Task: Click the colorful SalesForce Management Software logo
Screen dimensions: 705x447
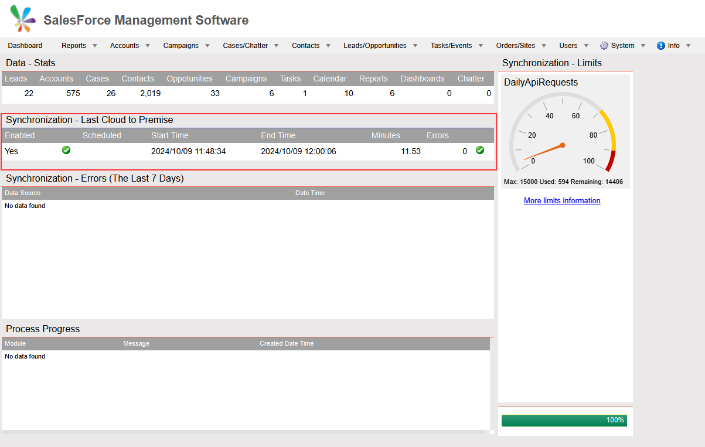Action: pyautogui.click(x=23, y=19)
